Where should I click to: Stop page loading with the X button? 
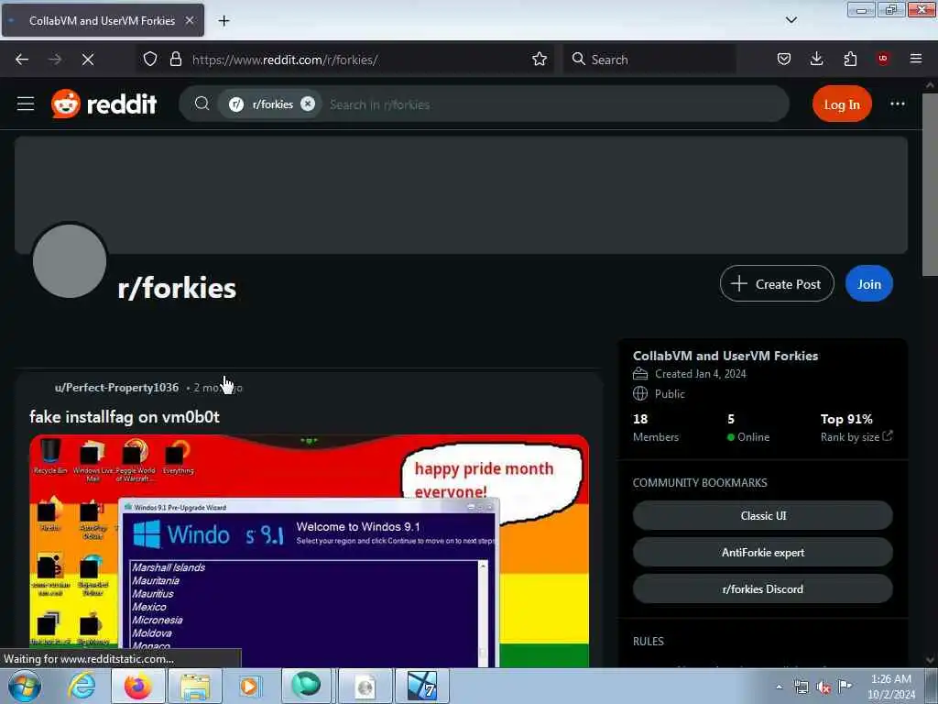pyautogui.click(x=88, y=60)
